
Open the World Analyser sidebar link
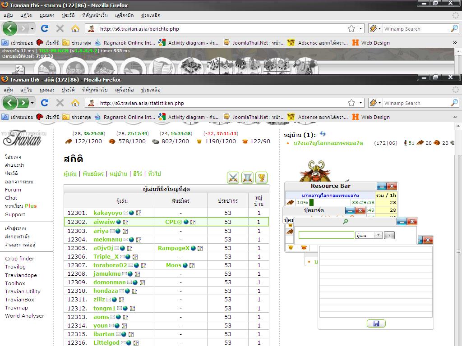(24, 316)
